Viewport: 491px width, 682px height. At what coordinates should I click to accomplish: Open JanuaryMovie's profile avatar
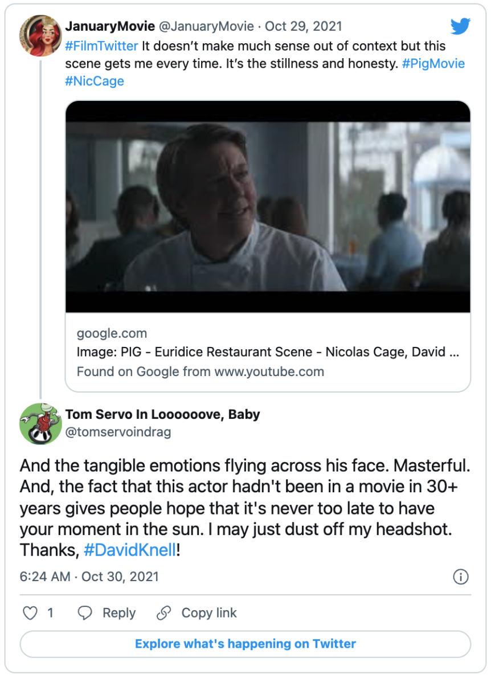pos(41,36)
